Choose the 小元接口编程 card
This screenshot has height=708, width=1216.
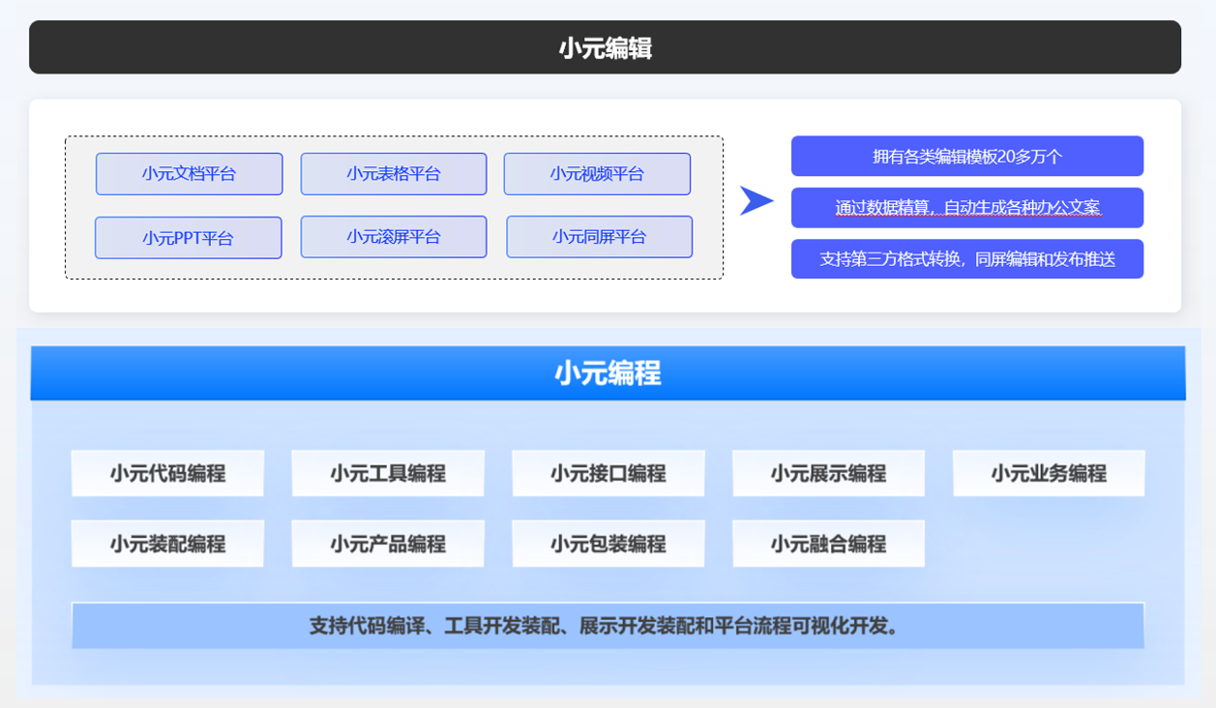pyautogui.click(x=608, y=474)
